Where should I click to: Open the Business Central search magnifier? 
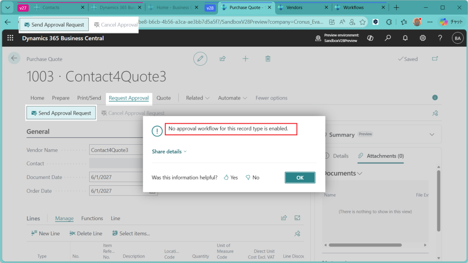388,38
